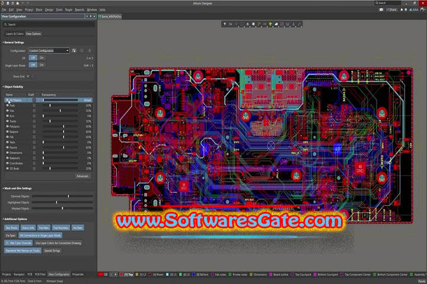Open the notifications chat icon at top right
The image size is (427, 284).
click(x=381, y=9)
